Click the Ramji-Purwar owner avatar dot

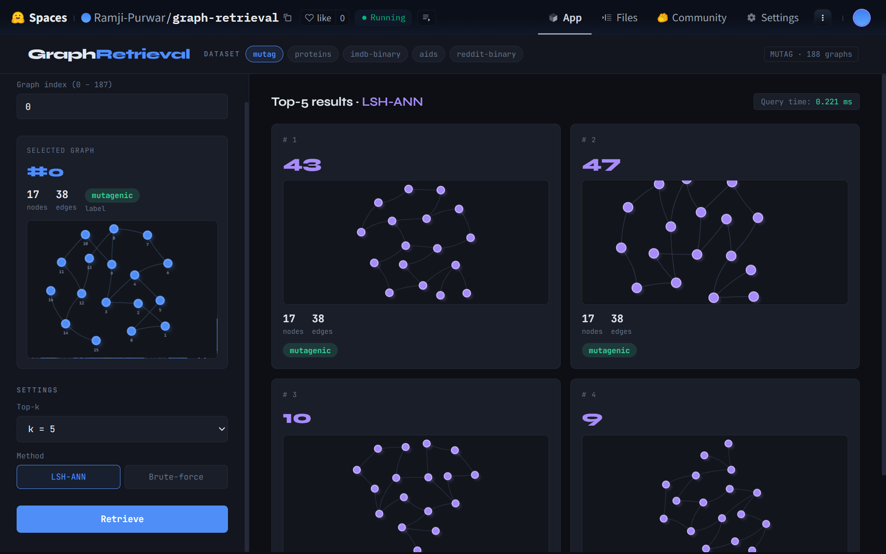[86, 18]
